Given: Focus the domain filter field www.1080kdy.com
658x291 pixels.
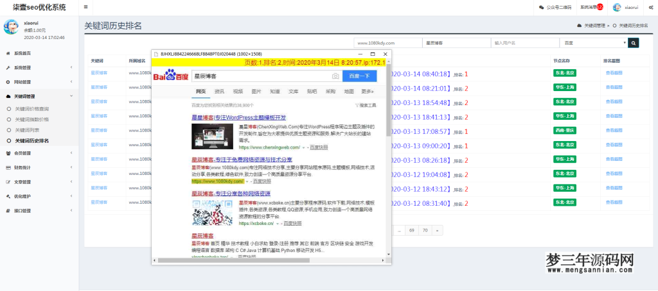Looking at the screenshot, I should pyautogui.click(x=387, y=43).
